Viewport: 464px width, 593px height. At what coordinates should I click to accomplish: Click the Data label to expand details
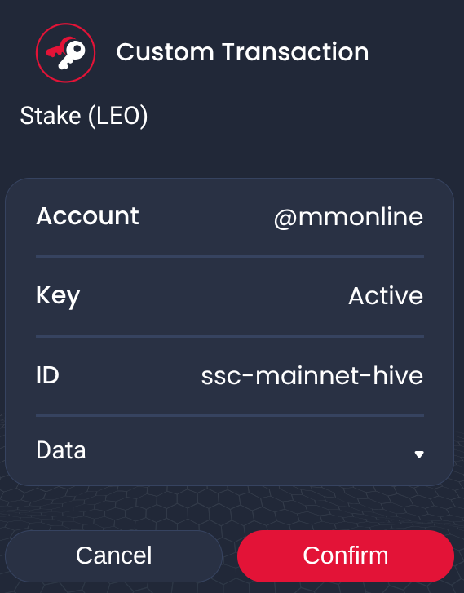tap(61, 450)
